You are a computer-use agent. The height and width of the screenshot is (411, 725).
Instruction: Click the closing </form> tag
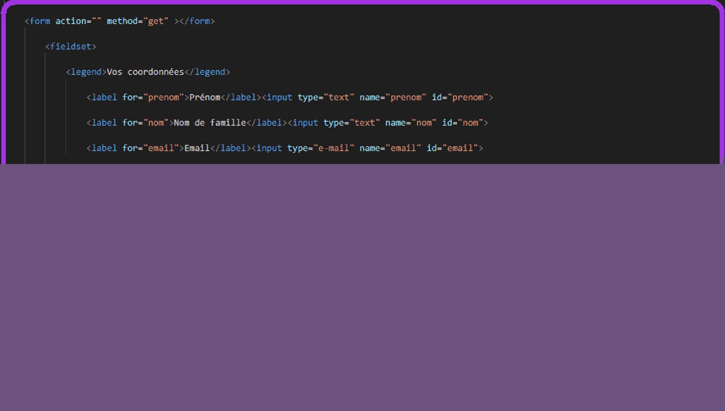[x=197, y=21]
